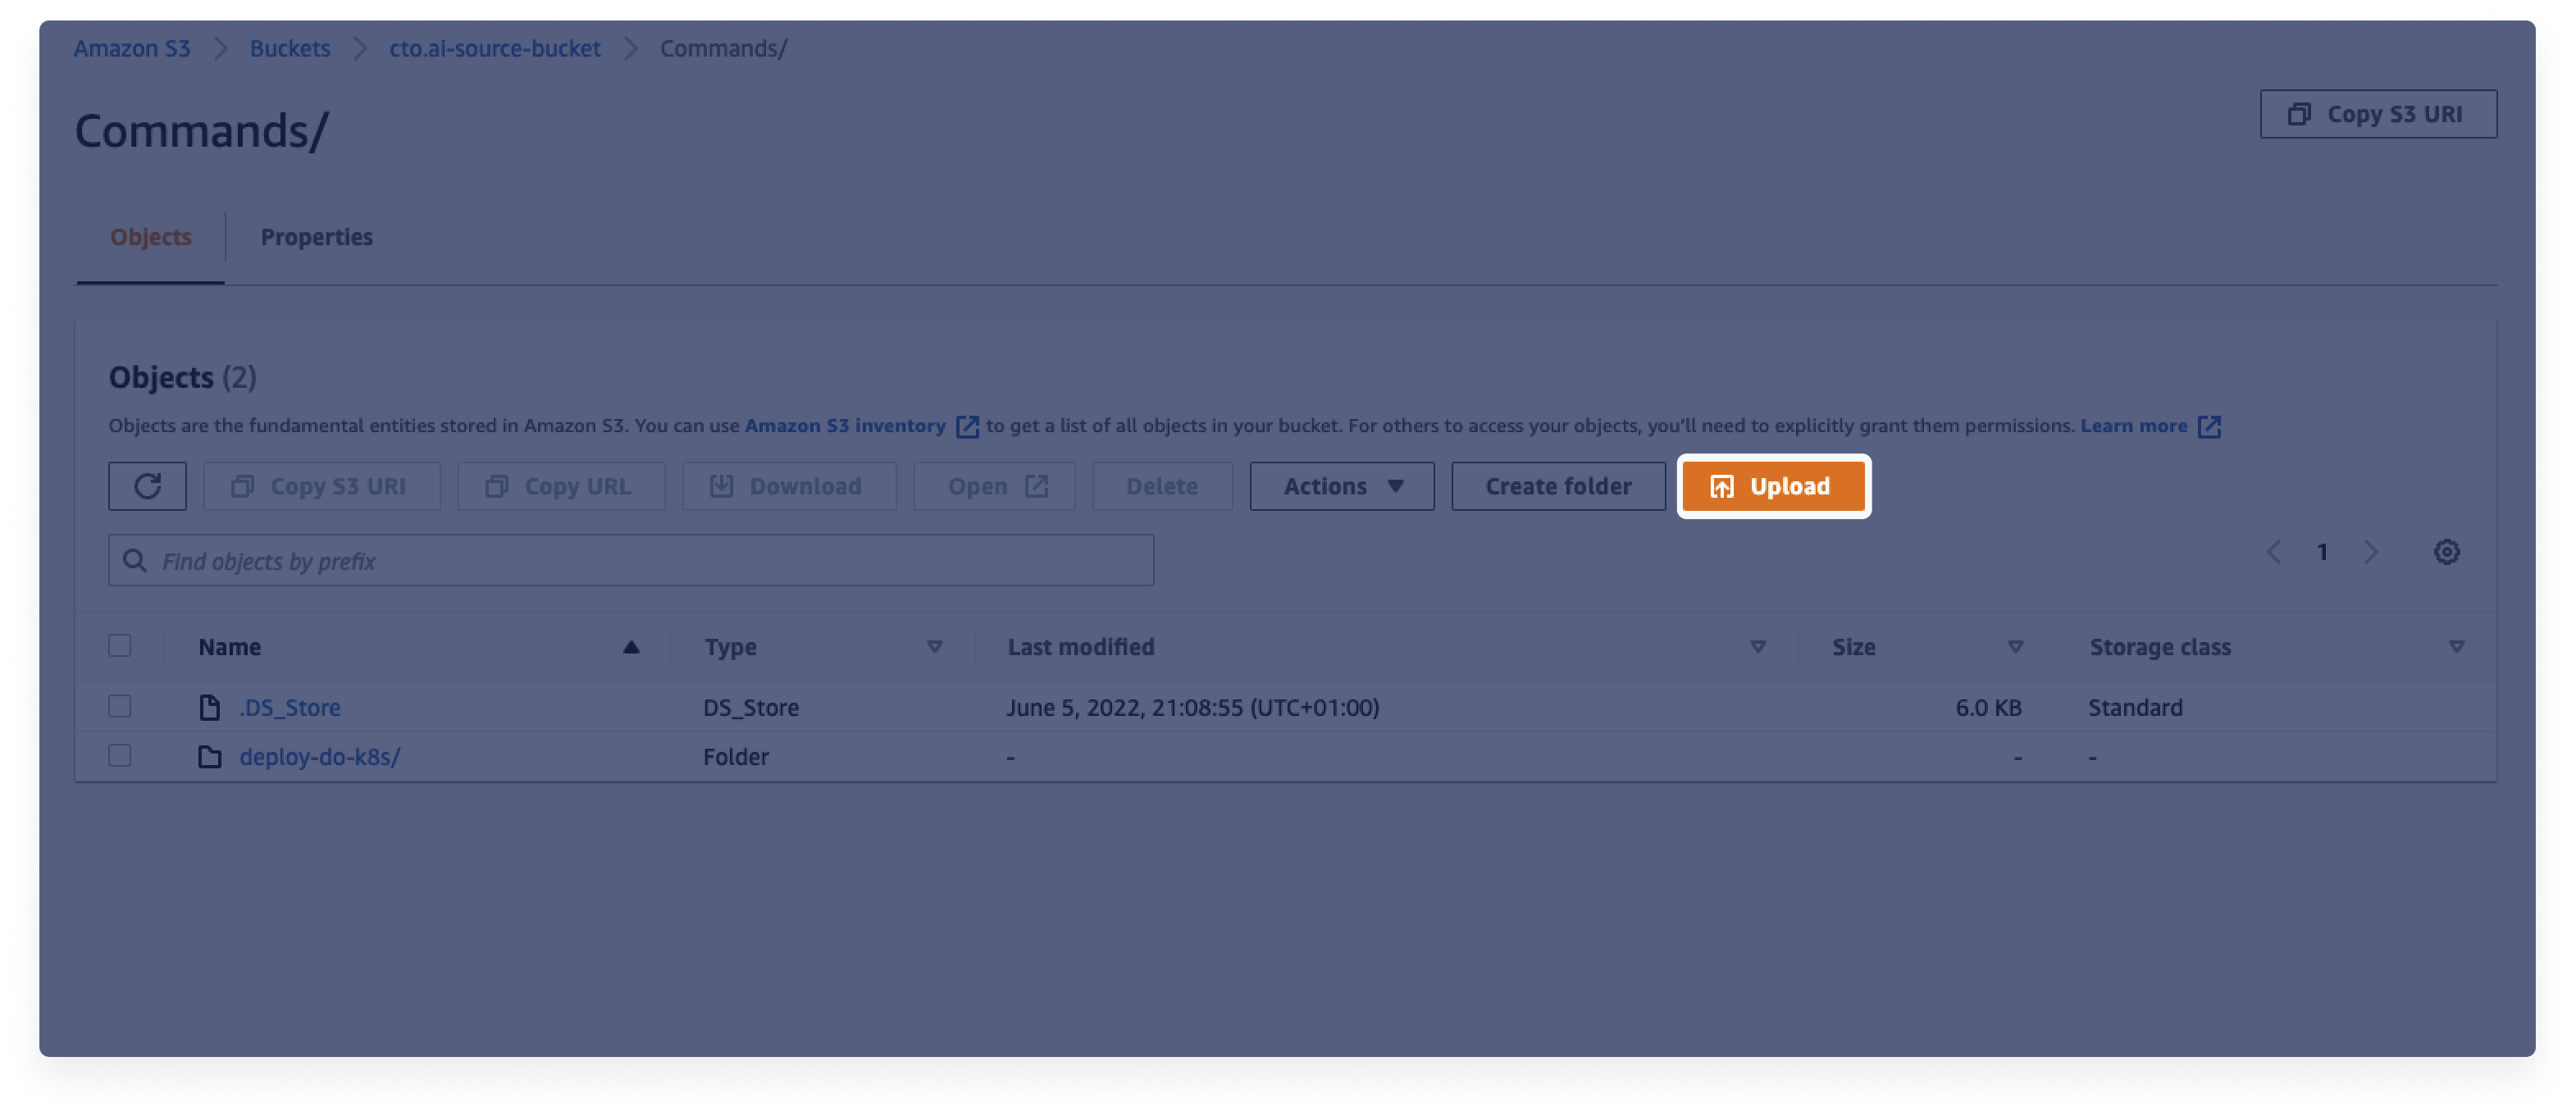Click the Folder type cell

coord(736,757)
